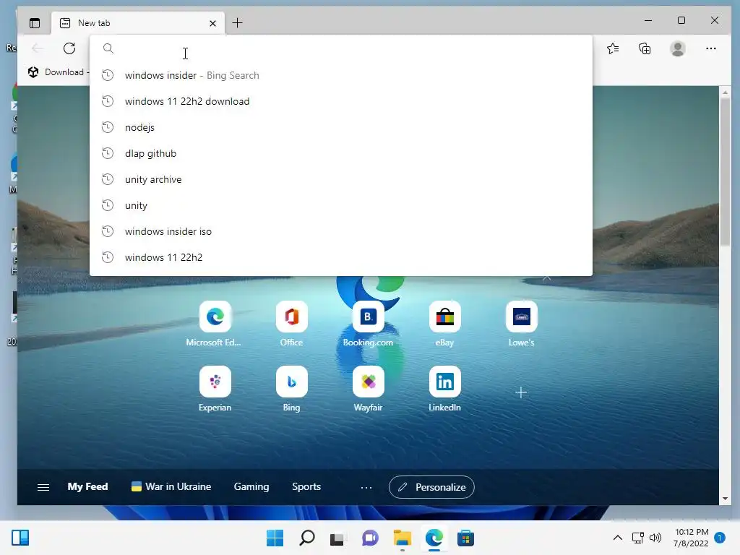Select the 'dlap github' suggestion
The image size is (740, 555).
pyautogui.click(x=341, y=153)
